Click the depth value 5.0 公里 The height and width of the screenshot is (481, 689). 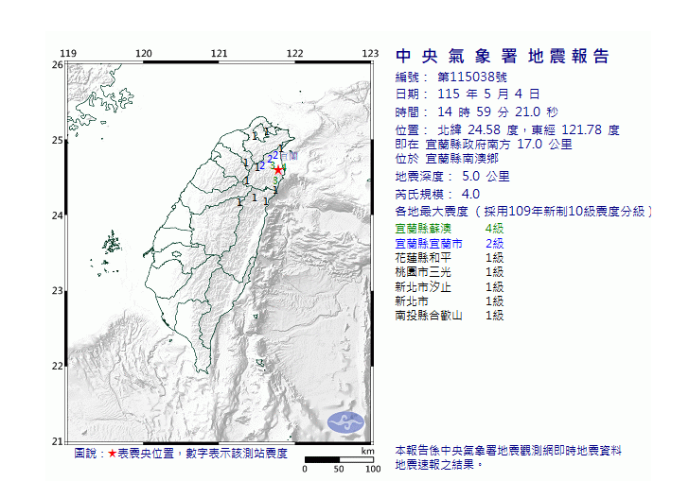(x=486, y=177)
